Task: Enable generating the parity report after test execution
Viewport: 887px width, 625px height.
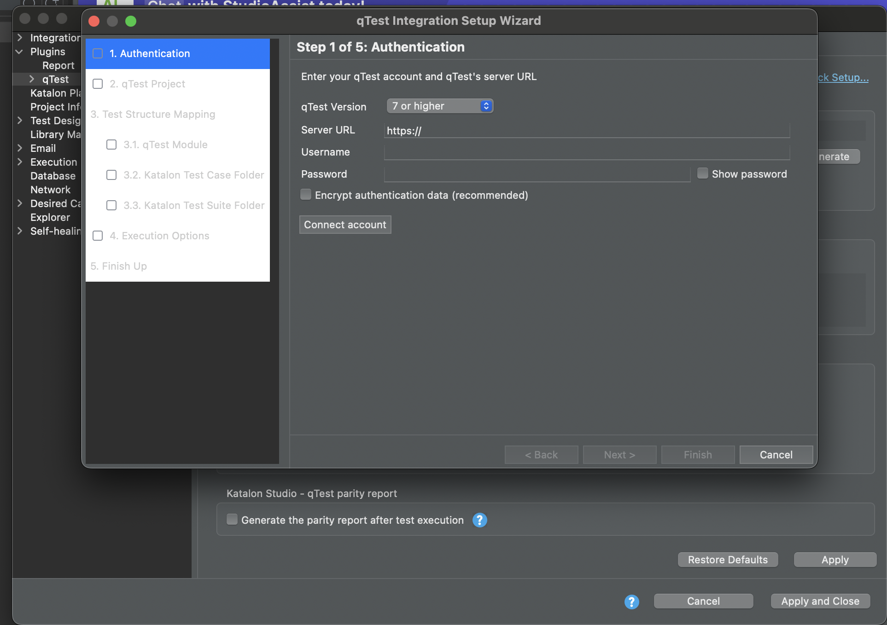Action: [x=232, y=519]
